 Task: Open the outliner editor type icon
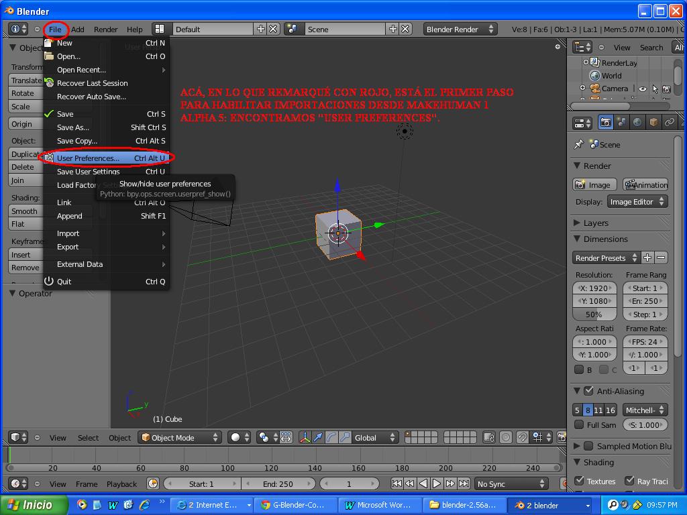click(x=583, y=48)
